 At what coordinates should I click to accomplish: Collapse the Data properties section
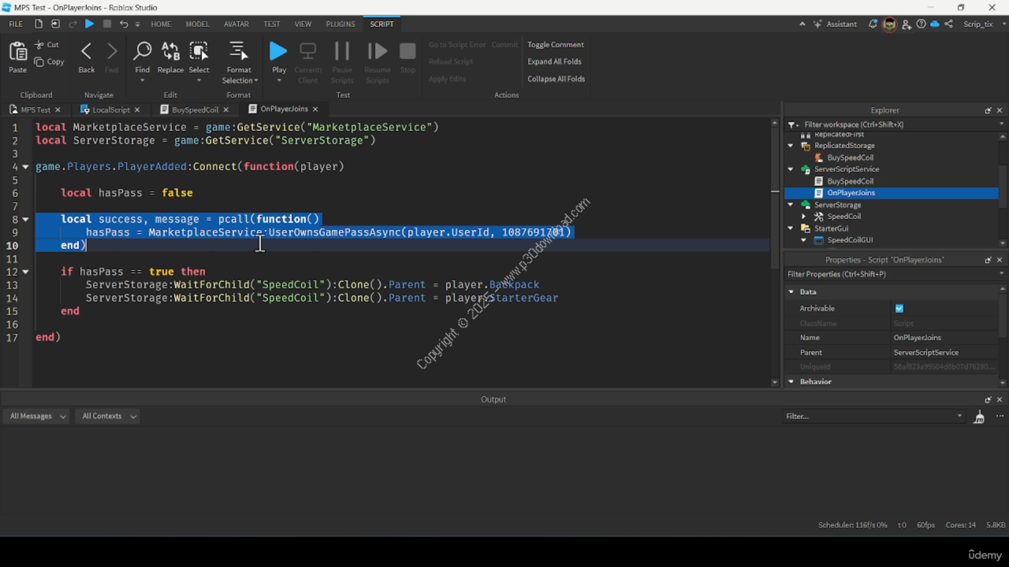(x=791, y=292)
